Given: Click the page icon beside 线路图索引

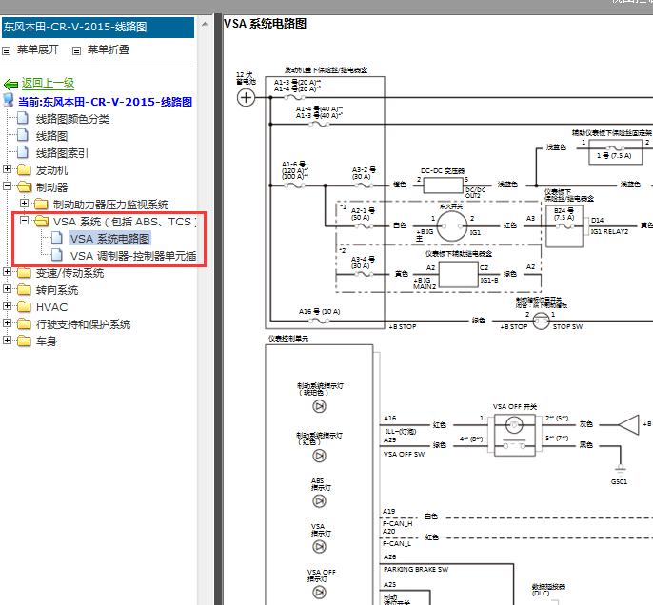Looking at the screenshot, I should coord(23,152).
